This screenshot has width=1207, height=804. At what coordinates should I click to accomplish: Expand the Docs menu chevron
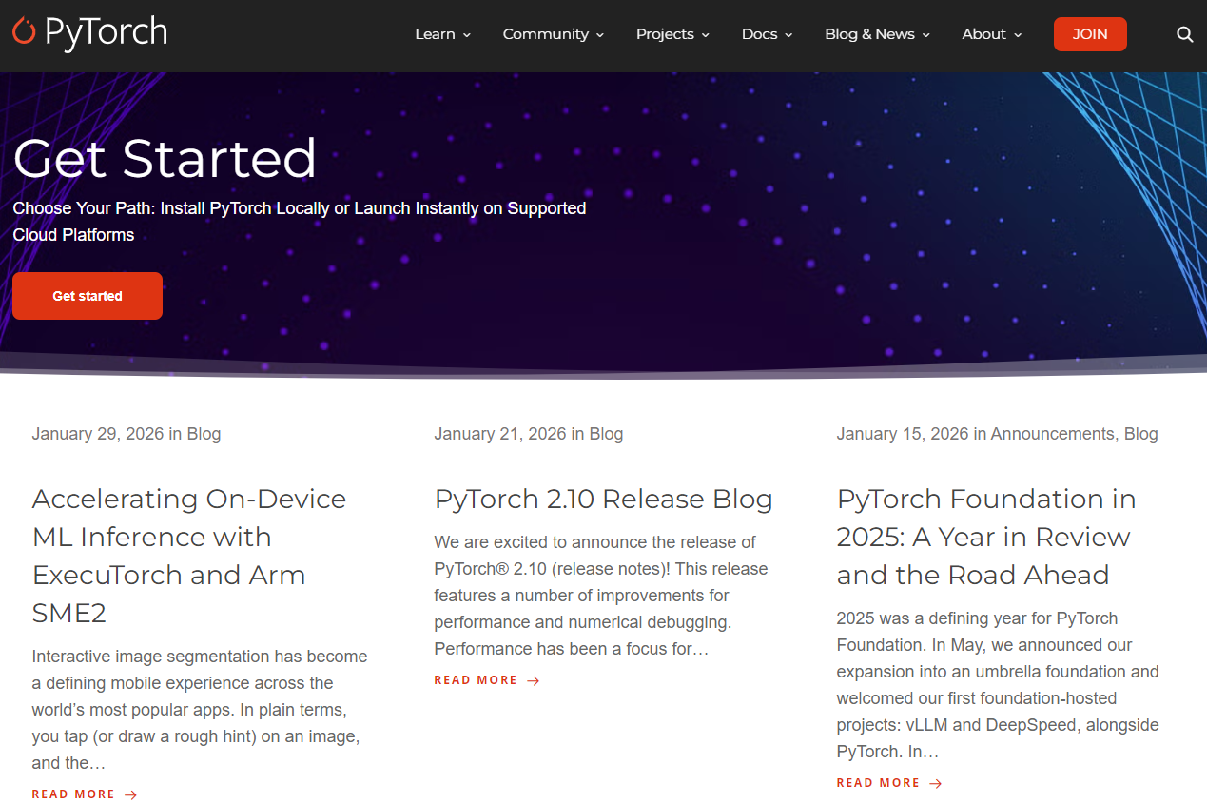pos(788,35)
